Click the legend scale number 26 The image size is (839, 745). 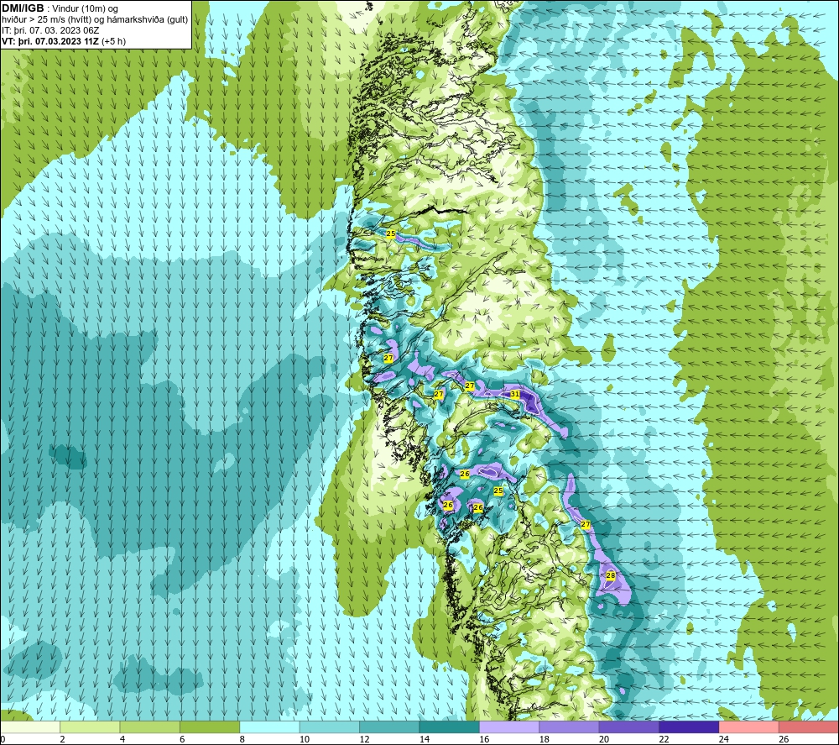click(784, 739)
